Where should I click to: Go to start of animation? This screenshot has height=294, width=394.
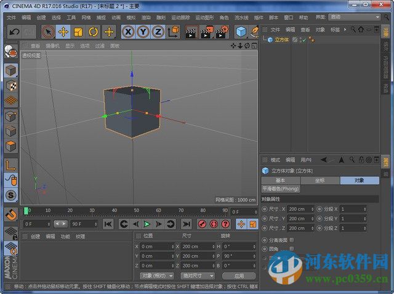[108, 224]
